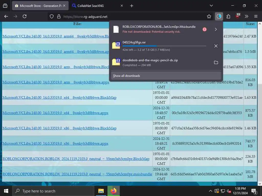This screenshot has width=262, height=196.
Task: Click the security risk warning icon
Action: [x=204, y=29]
